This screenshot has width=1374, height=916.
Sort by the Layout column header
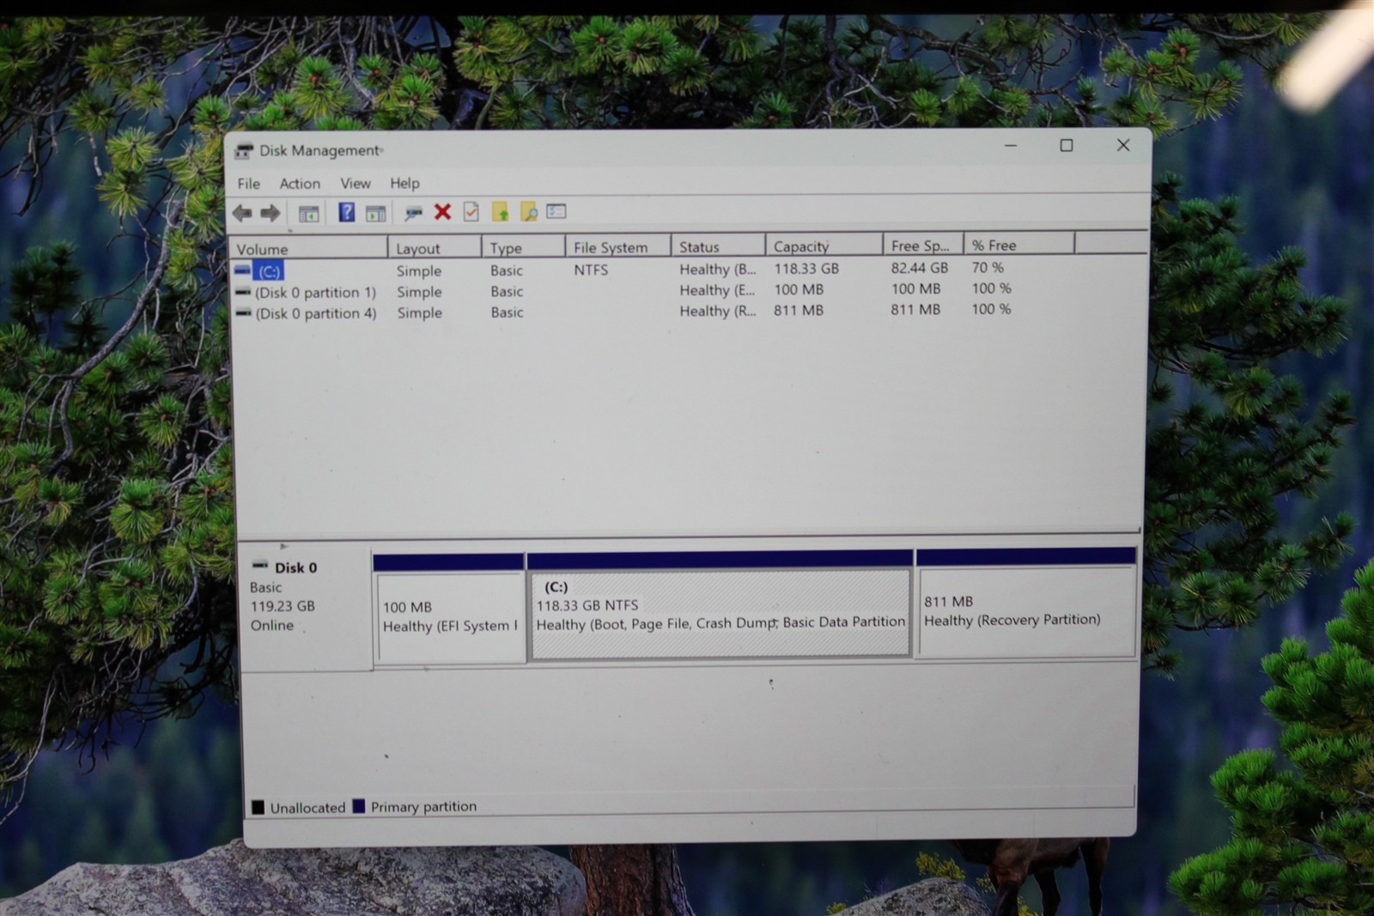pos(435,247)
